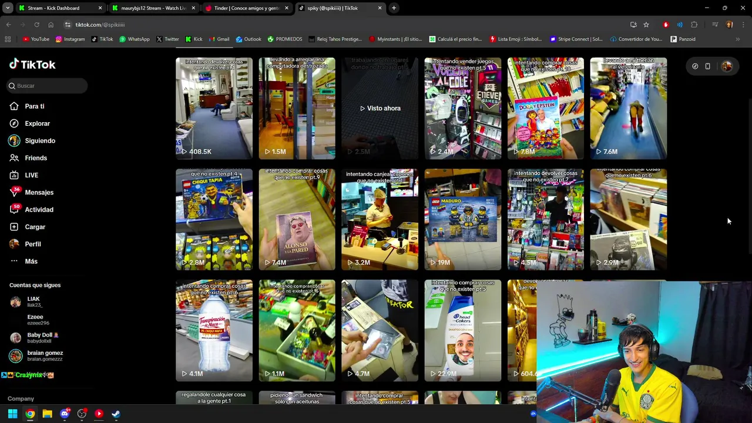Open the 'Alonso y la pared' video
The width and height of the screenshot is (752, 423).
pos(297,220)
